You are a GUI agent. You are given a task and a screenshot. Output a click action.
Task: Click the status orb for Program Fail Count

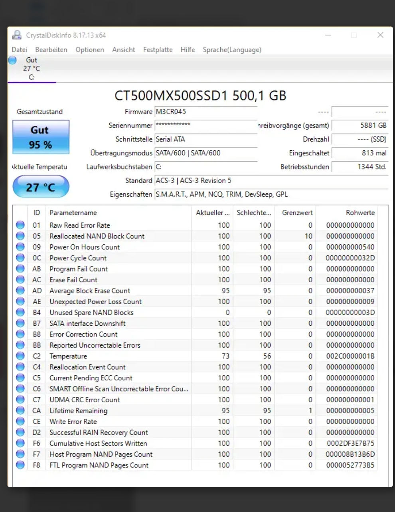[20, 269]
